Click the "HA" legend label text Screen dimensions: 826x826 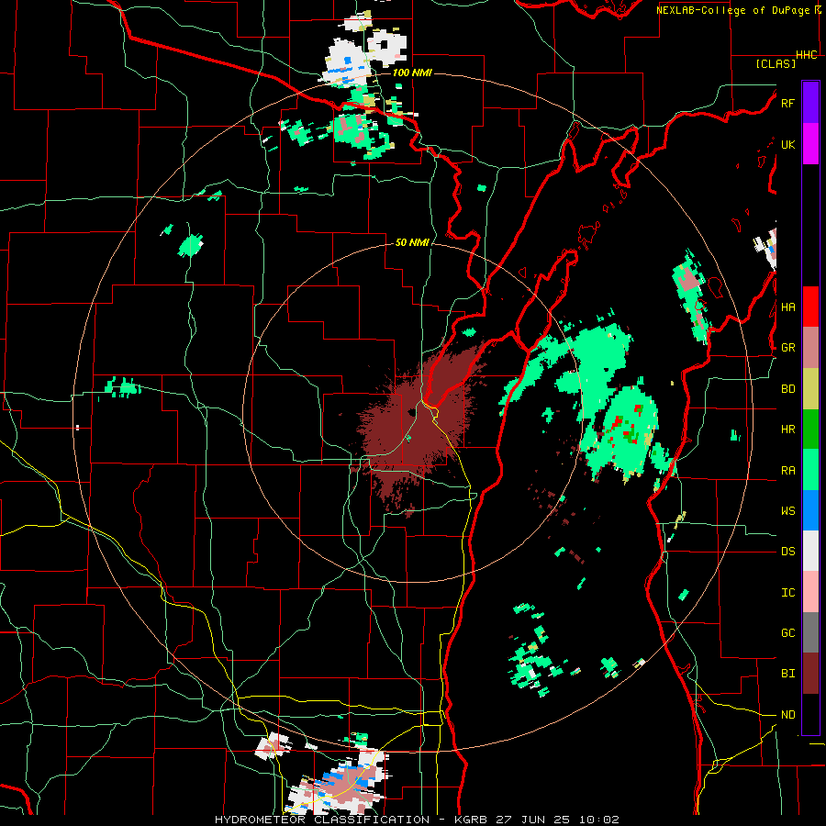tap(787, 307)
